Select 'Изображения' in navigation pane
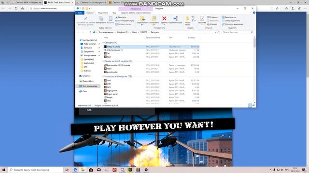Viewport: 309px width, 173px height. pyautogui.click(x=88, y=55)
